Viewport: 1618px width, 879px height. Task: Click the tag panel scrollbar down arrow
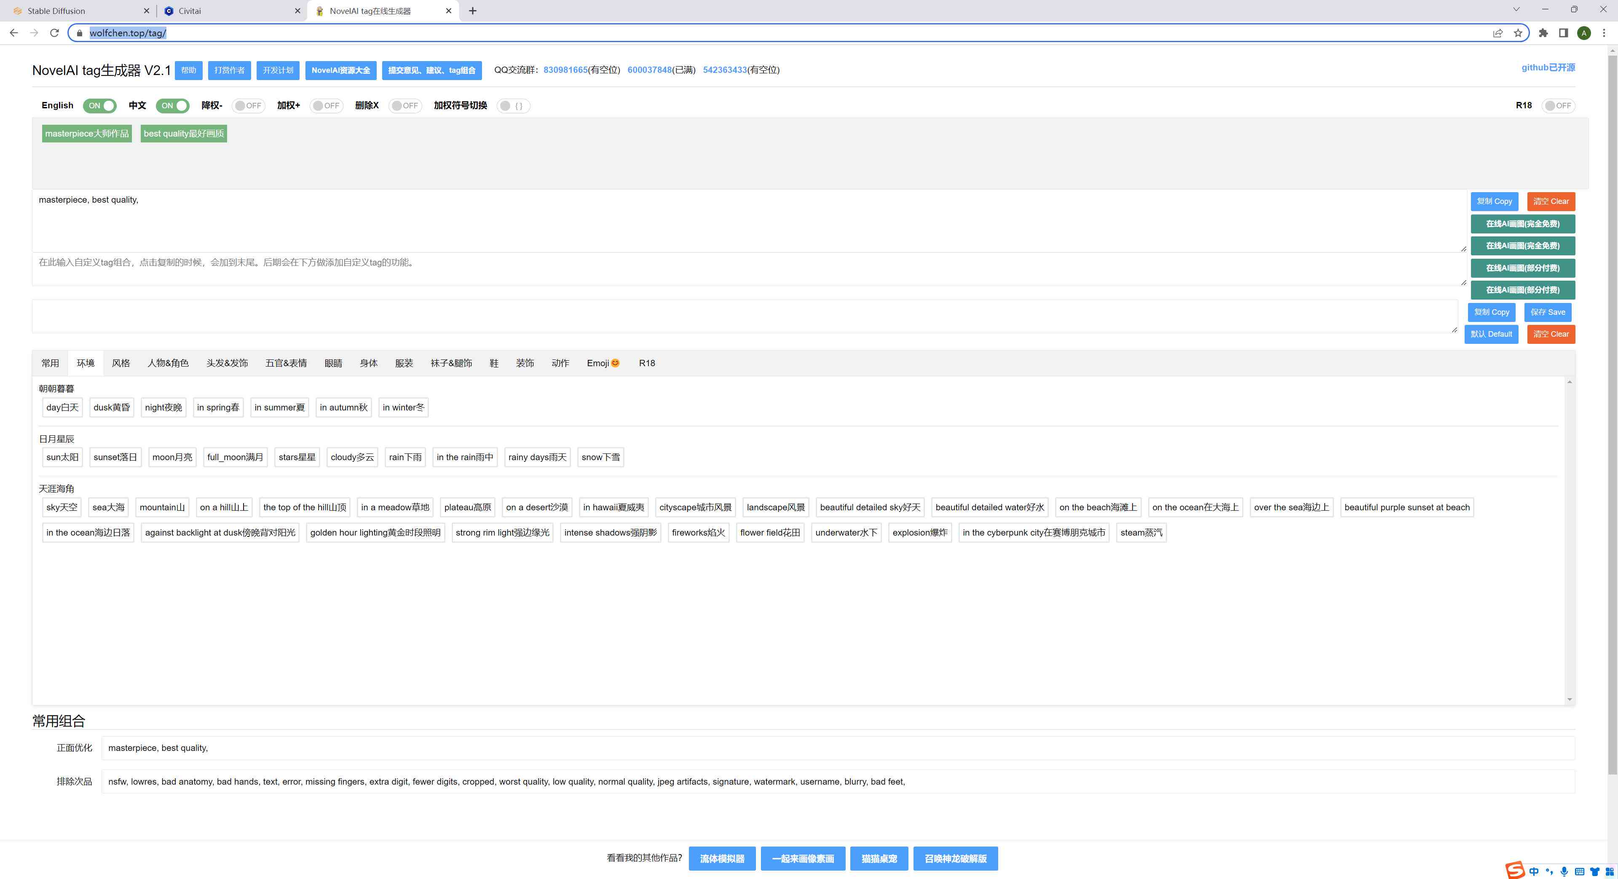point(1570,699)
